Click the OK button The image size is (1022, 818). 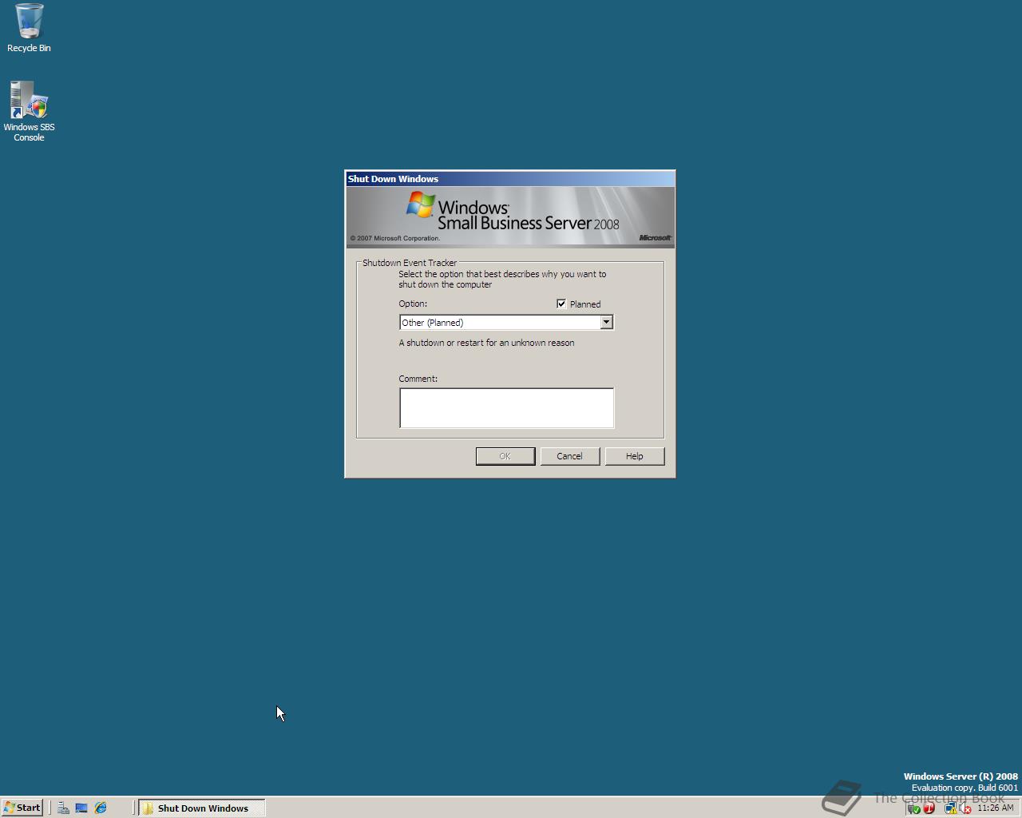[x=505, y=456]
